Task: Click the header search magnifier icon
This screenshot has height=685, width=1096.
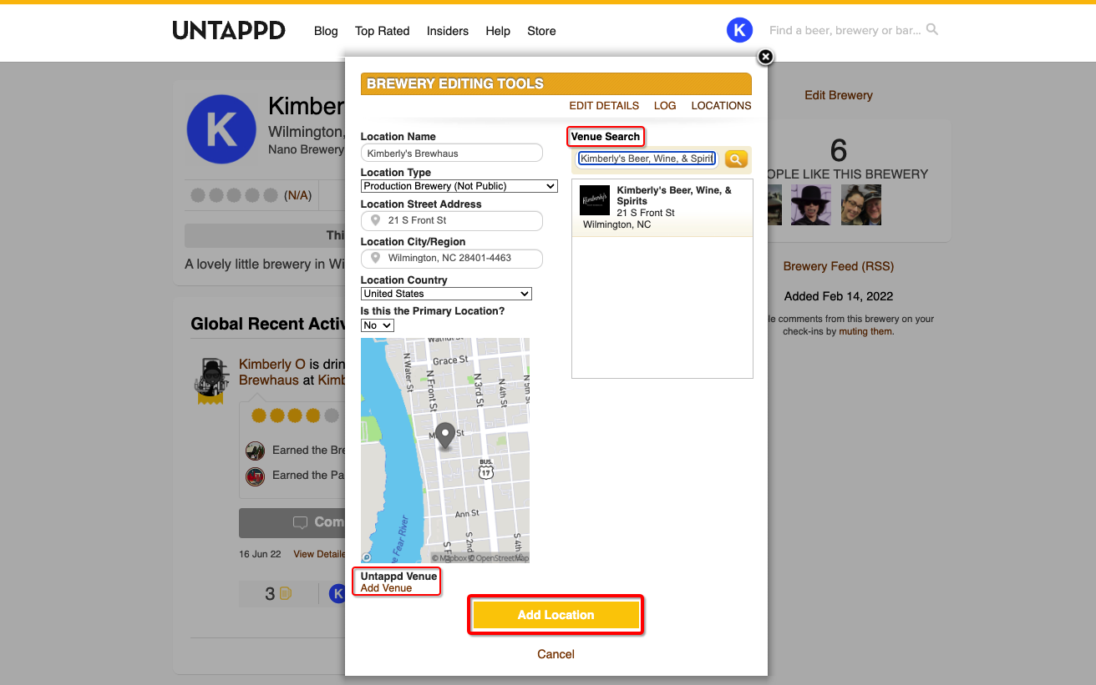Action: [932, 30]
